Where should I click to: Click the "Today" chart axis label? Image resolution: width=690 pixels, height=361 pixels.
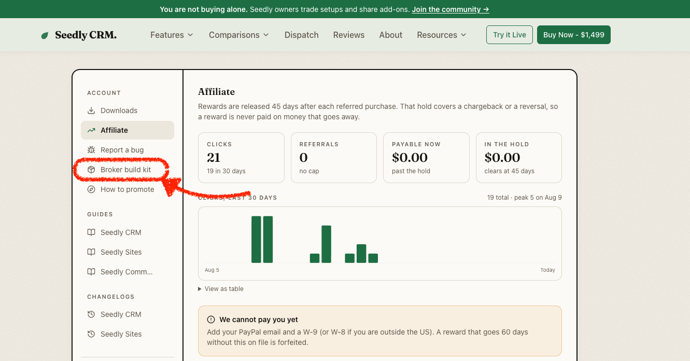click(x=547, y=270)
